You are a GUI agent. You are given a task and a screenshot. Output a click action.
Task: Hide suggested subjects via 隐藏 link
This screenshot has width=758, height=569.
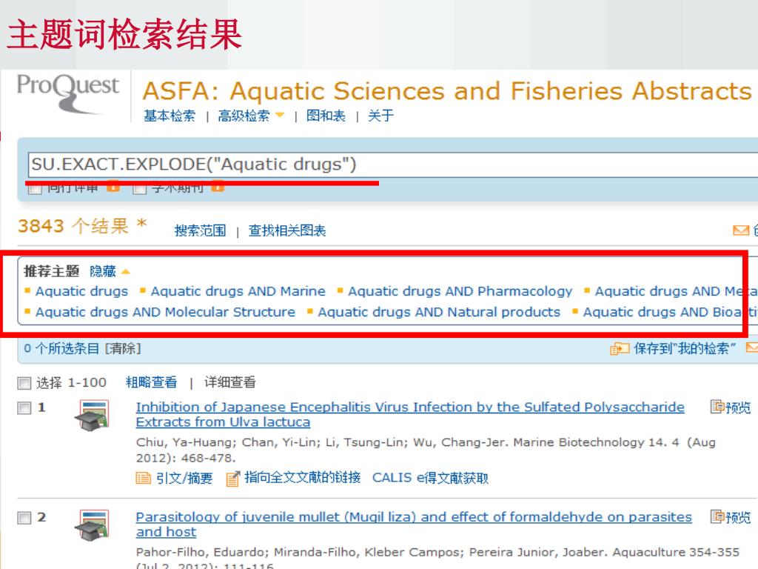tap(103, 271)
